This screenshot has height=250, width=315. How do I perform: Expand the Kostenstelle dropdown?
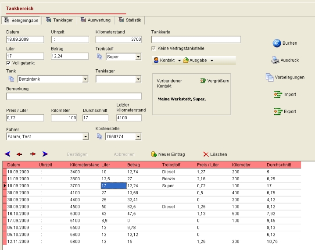click(x=138, y=137)
